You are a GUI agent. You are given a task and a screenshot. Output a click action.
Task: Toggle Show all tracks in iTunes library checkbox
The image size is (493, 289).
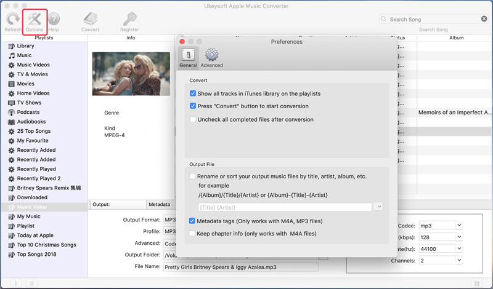tap(193, 93)
